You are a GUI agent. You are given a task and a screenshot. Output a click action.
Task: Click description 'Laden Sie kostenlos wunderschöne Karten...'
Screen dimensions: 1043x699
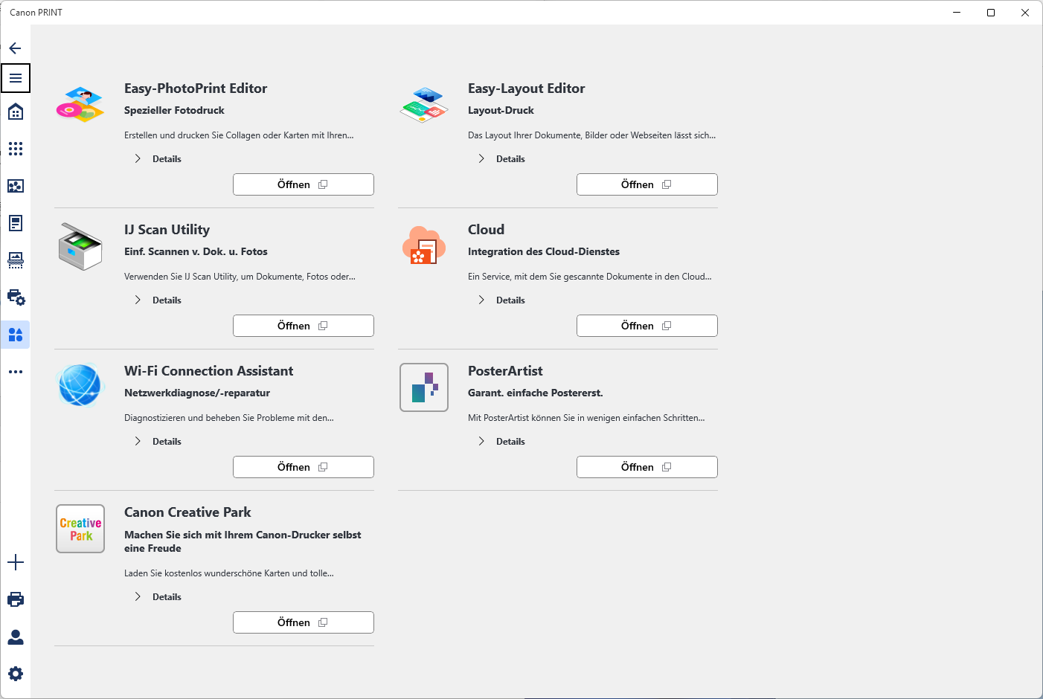(x=229, y=573)
